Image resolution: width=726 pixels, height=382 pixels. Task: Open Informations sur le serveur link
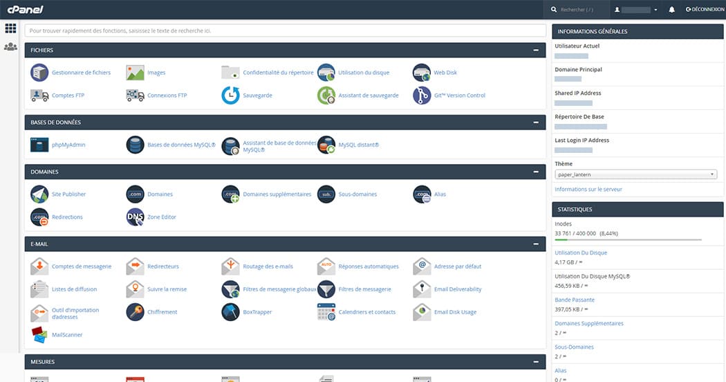(588, 190)
